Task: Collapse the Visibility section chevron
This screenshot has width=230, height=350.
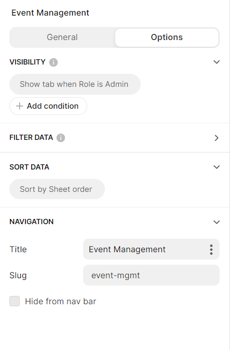Action: pos(217,62)
